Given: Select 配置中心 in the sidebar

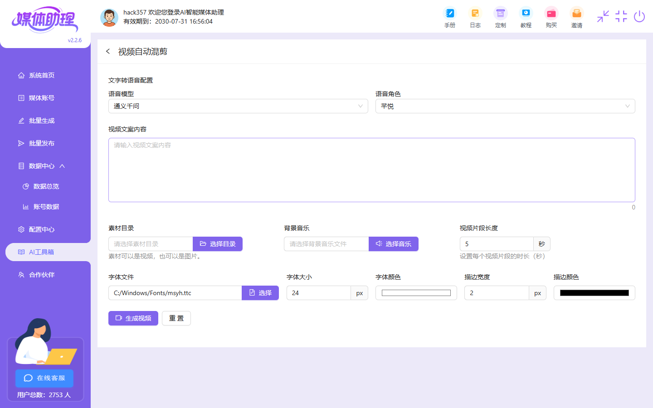Looking at the screenshot, I should (41, 229).
